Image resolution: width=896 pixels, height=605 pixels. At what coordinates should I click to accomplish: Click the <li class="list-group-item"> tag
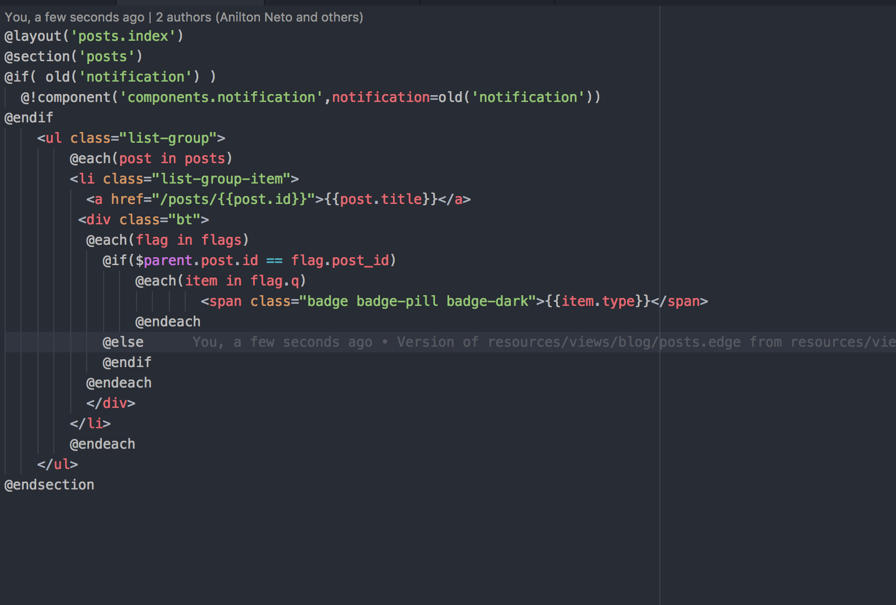pos(184,179)
